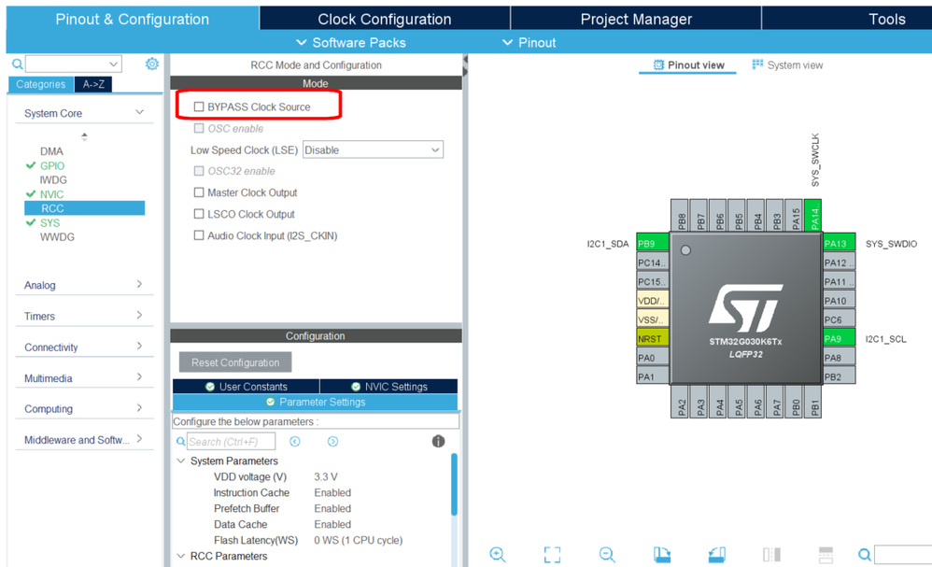Click the magnifier icon beside the parameter search
This screenshot has width=932, height=567.
click(x=180, y=442)
